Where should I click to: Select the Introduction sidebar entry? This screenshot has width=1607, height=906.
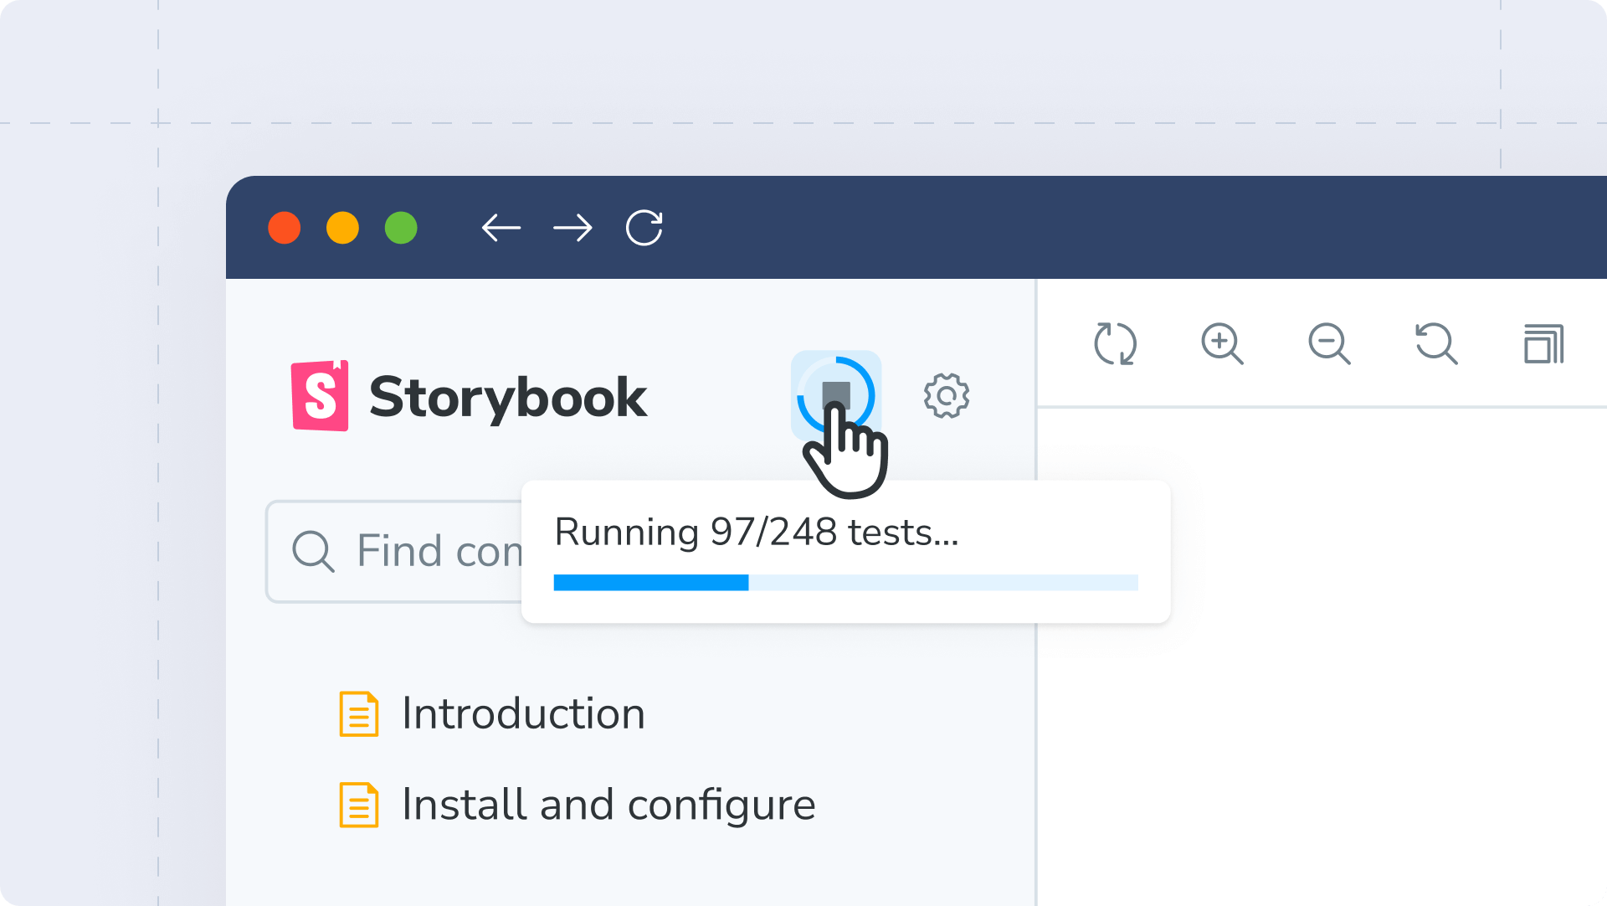click(x=523, y=714)
